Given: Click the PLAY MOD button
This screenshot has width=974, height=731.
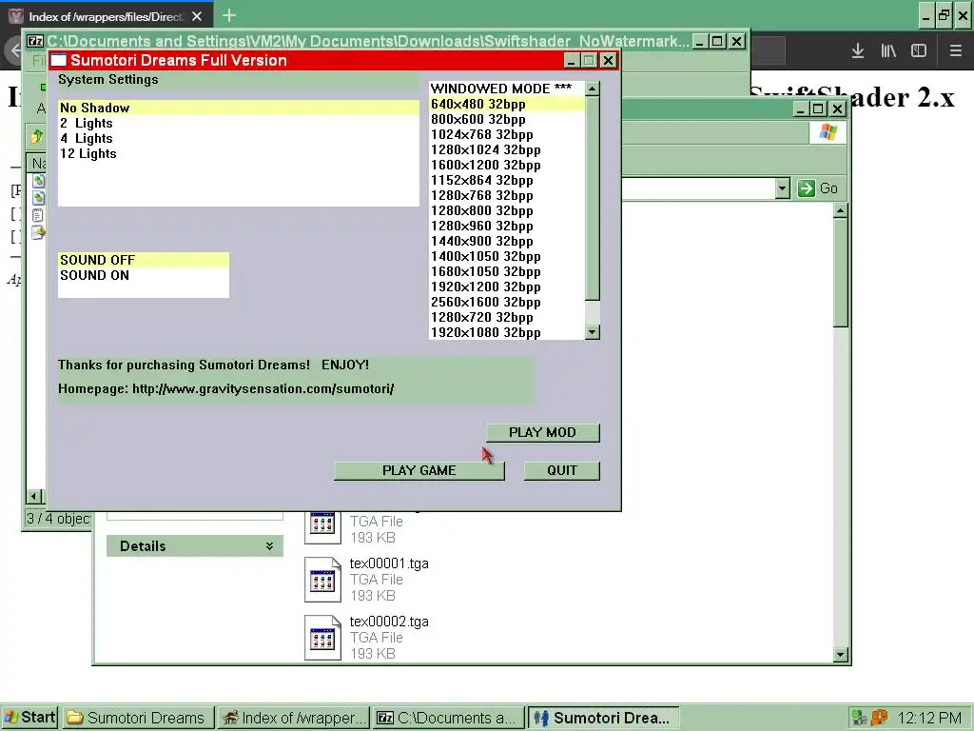Looking at the screenshot, I should 543,433.
